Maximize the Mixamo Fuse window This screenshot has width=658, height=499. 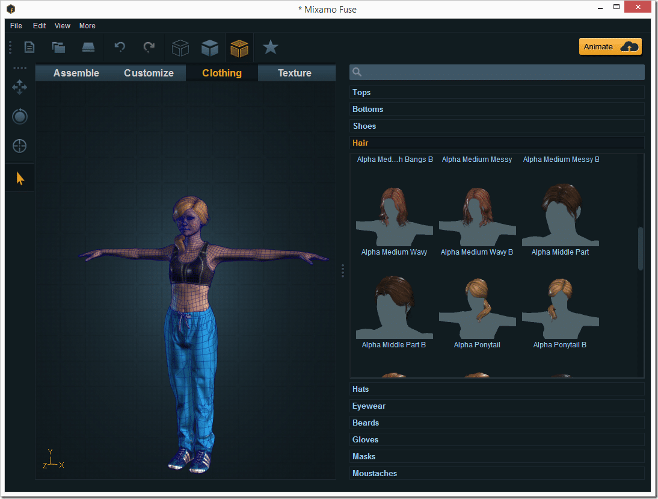click(x=616, y=7)
